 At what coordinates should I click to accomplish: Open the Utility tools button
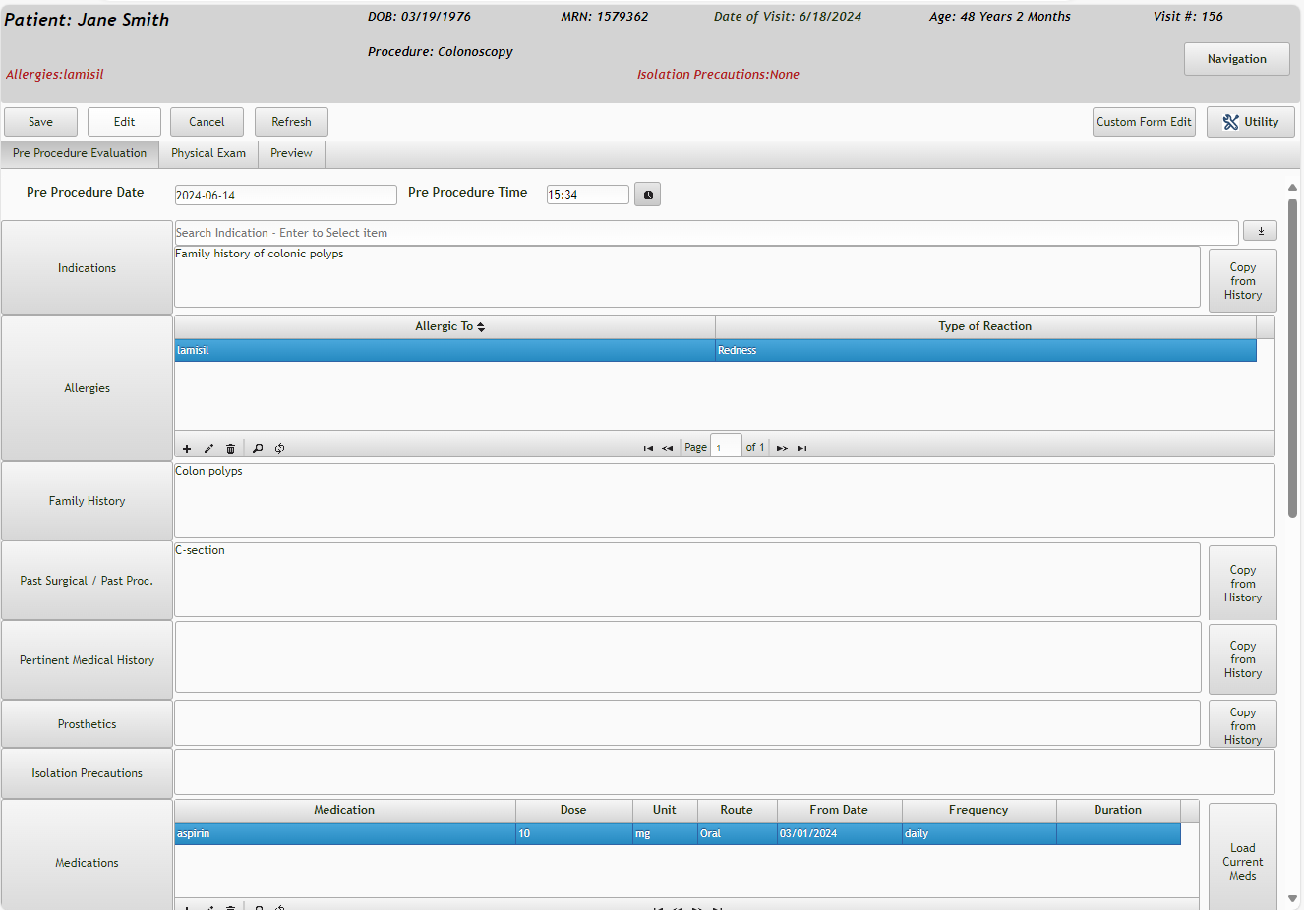tap(1250, 122)
